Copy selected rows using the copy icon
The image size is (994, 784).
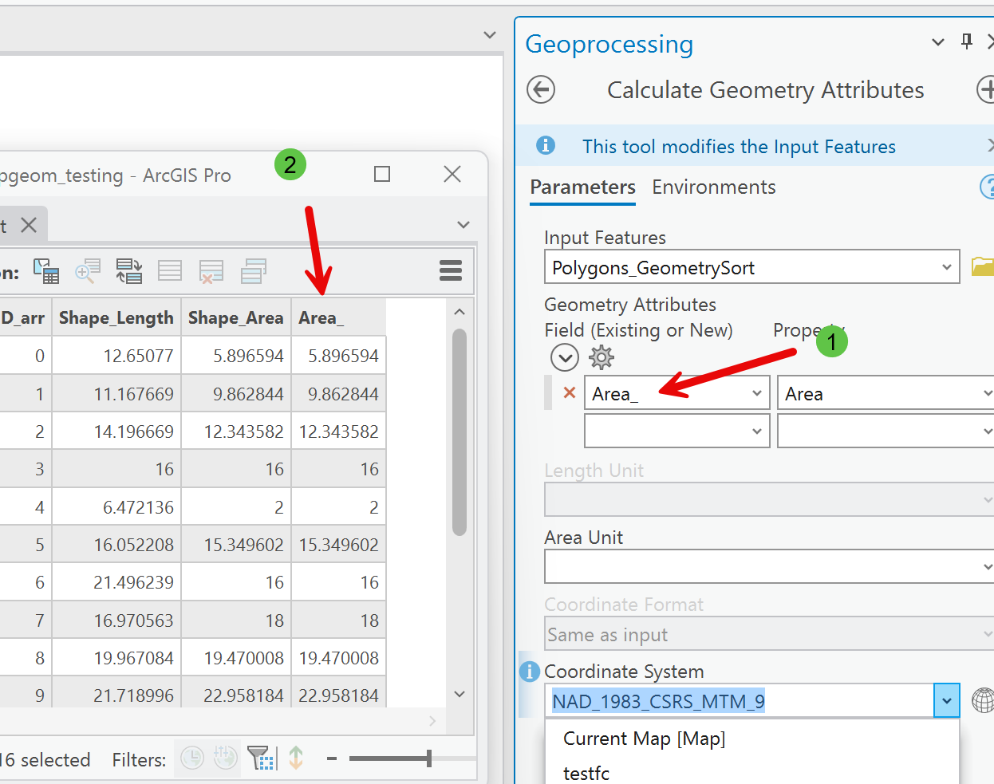coord(253,270)
